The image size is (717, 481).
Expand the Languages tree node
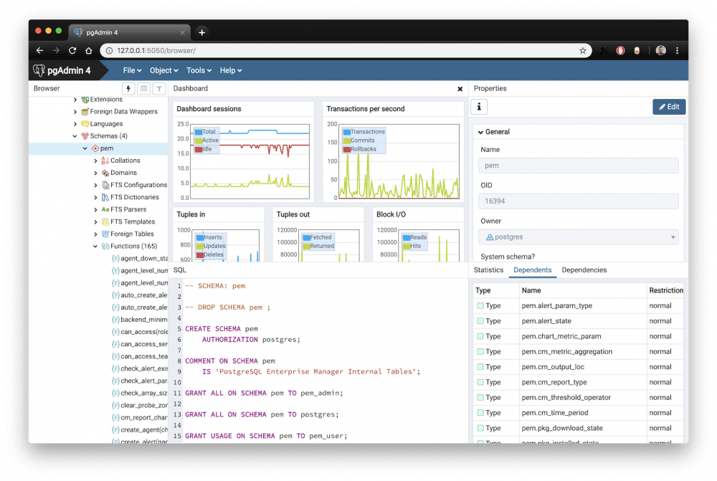(x=75, y=124)
